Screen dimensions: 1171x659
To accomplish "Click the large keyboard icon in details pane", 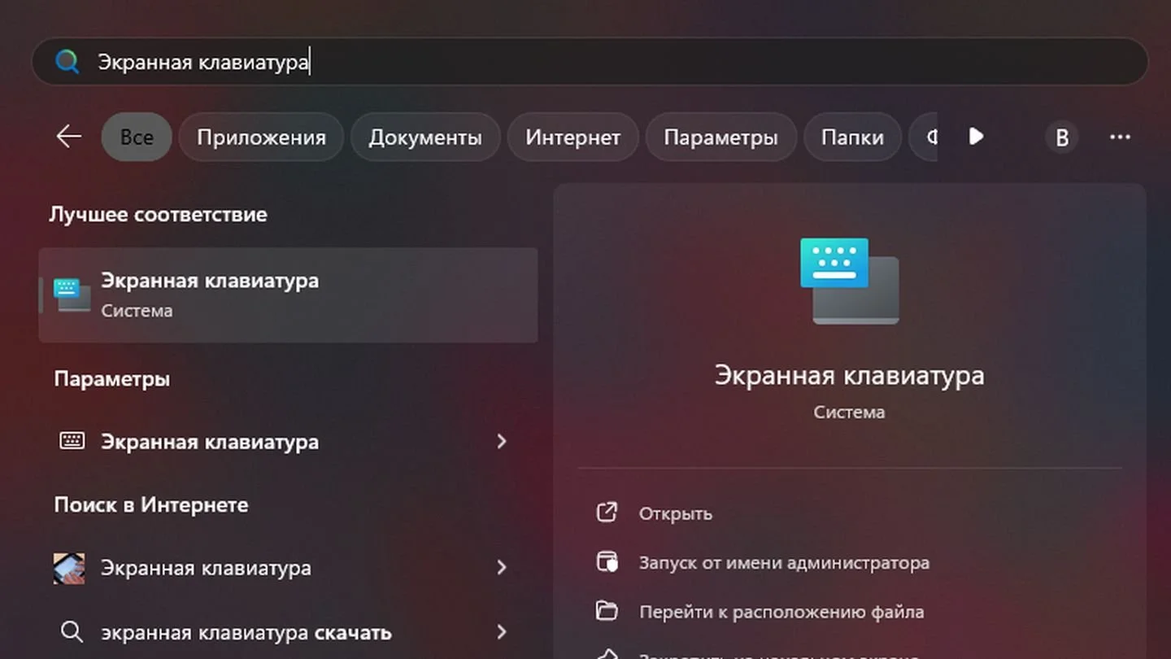I will pyautogui.click(x=850, y=281).
